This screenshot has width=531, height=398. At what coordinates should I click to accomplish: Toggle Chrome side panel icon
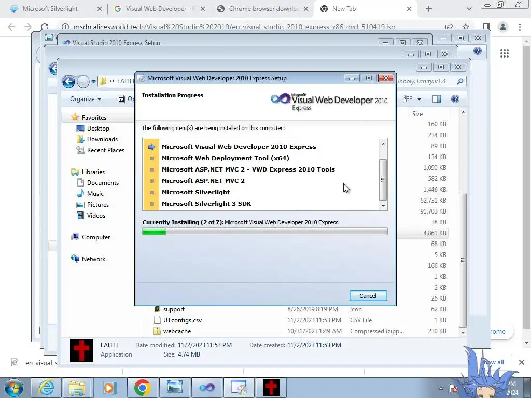pos(486,27)
